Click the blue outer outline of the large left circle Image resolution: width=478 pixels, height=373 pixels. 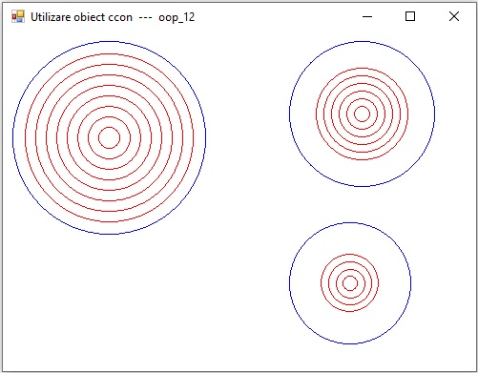(x=12, y=137)
